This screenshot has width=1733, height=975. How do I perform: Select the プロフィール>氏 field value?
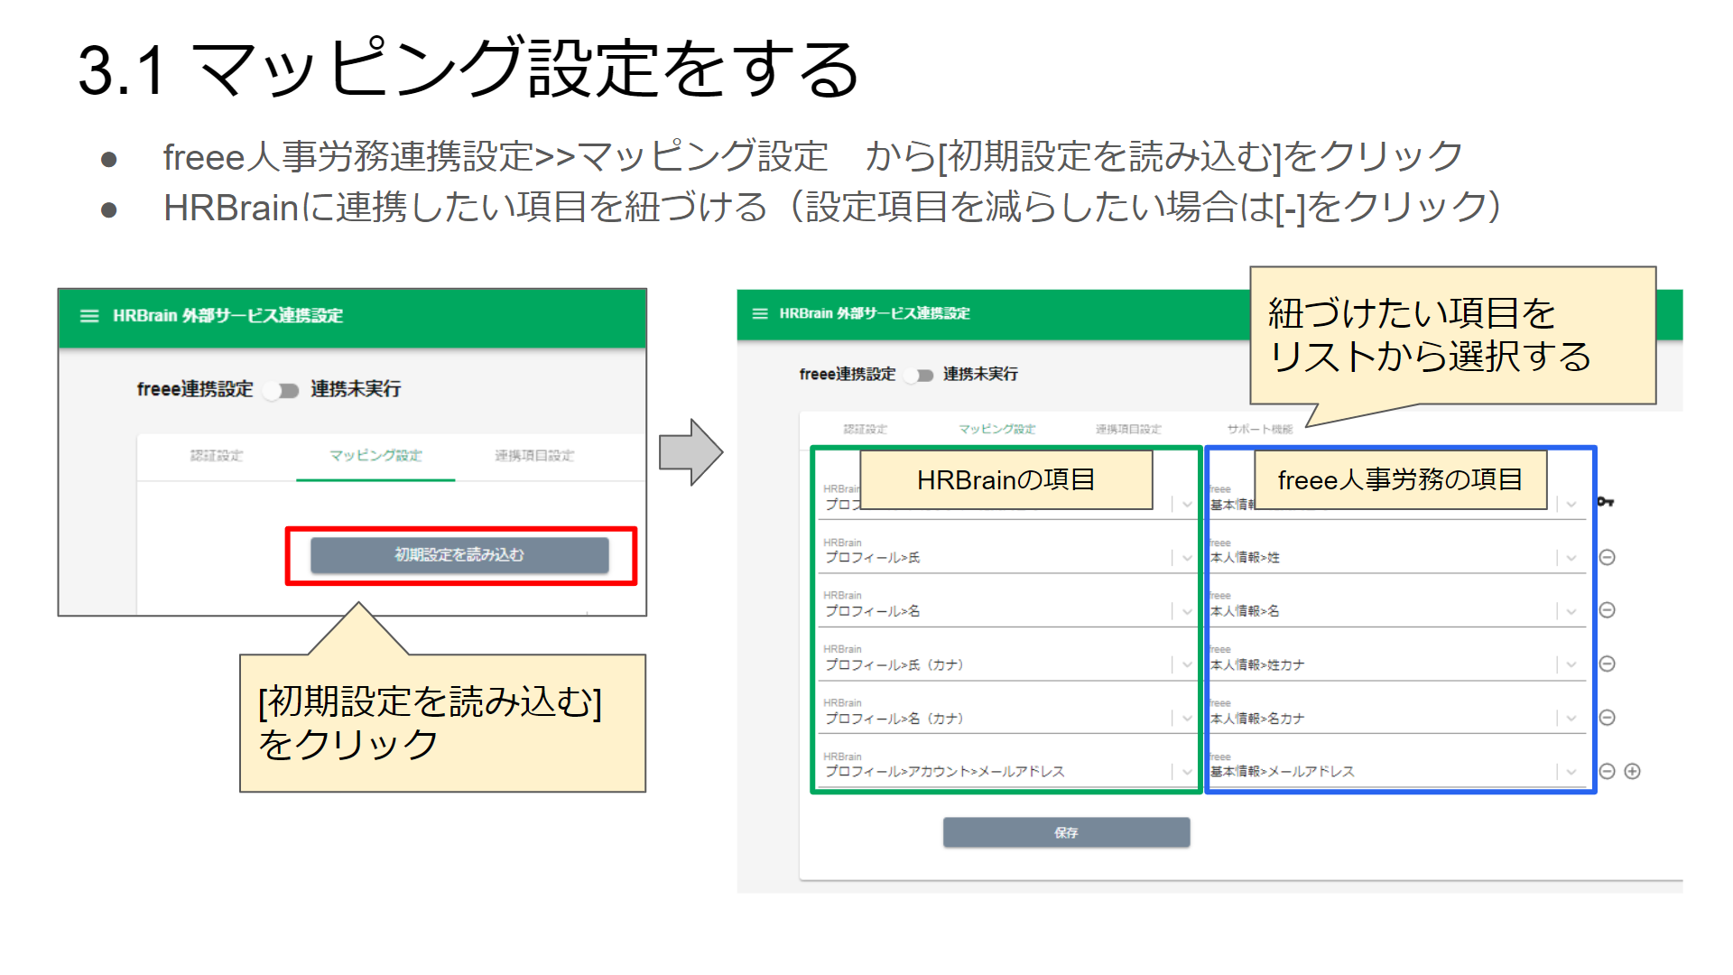coord(873,558)
